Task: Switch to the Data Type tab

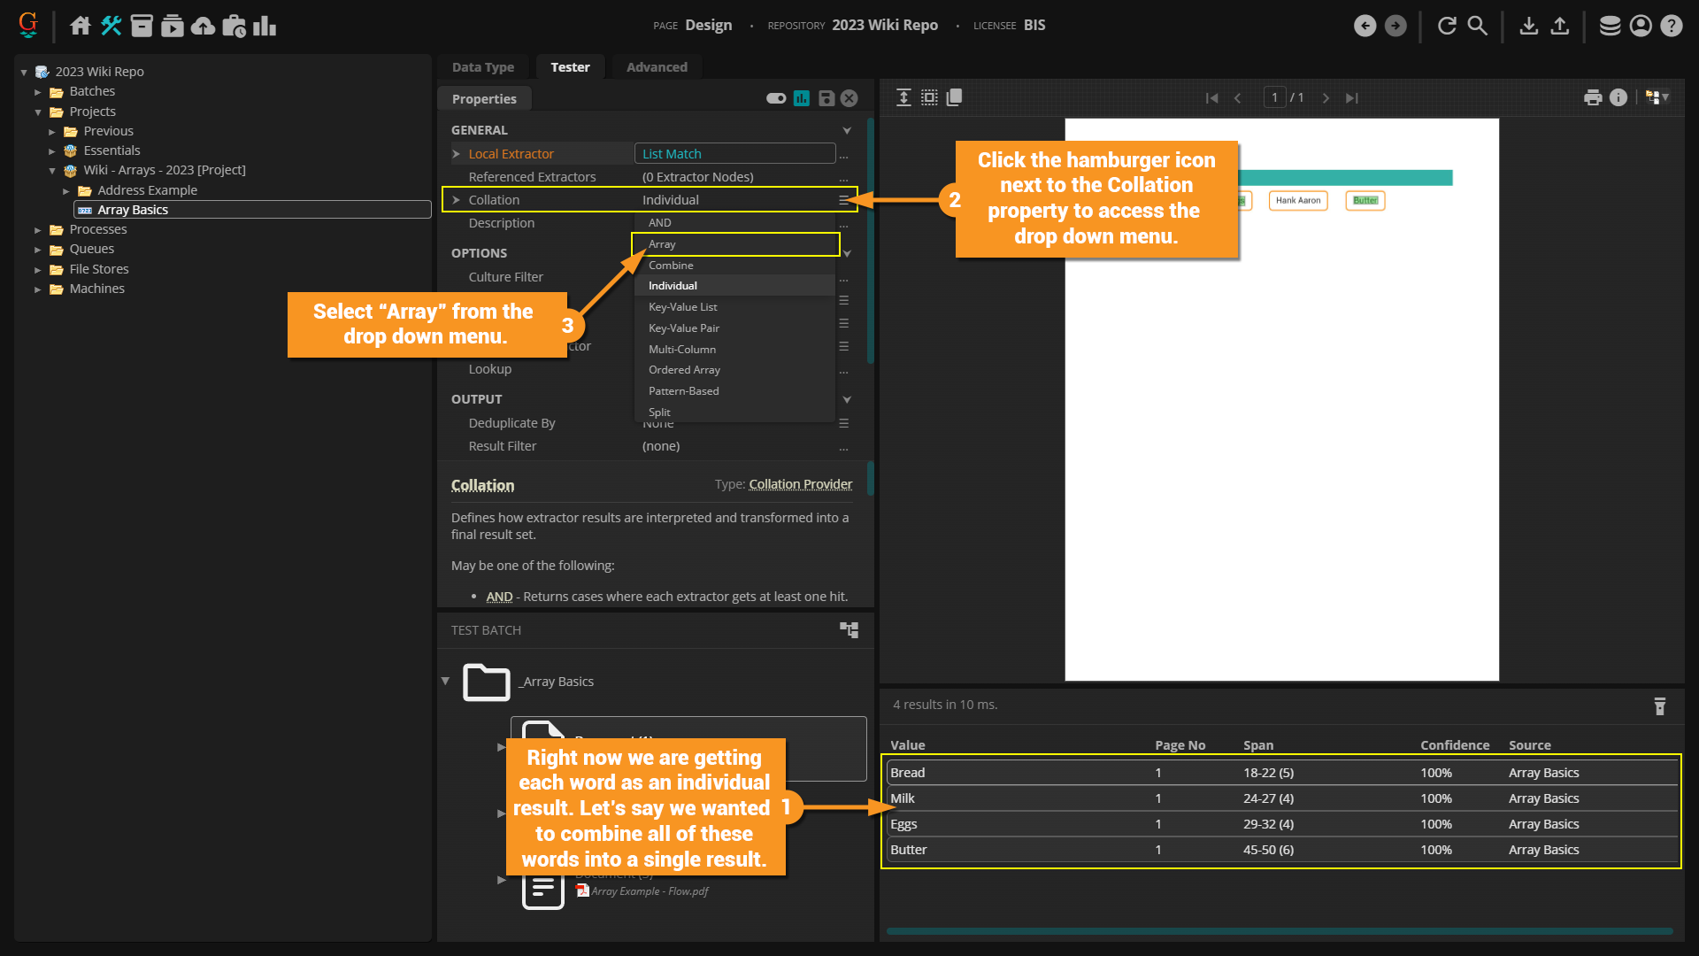Action: [x=482, y=67]
